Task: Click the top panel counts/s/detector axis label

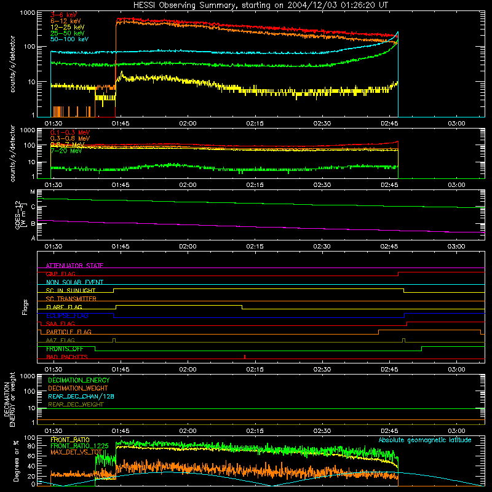Action: [x=12, y=64]
